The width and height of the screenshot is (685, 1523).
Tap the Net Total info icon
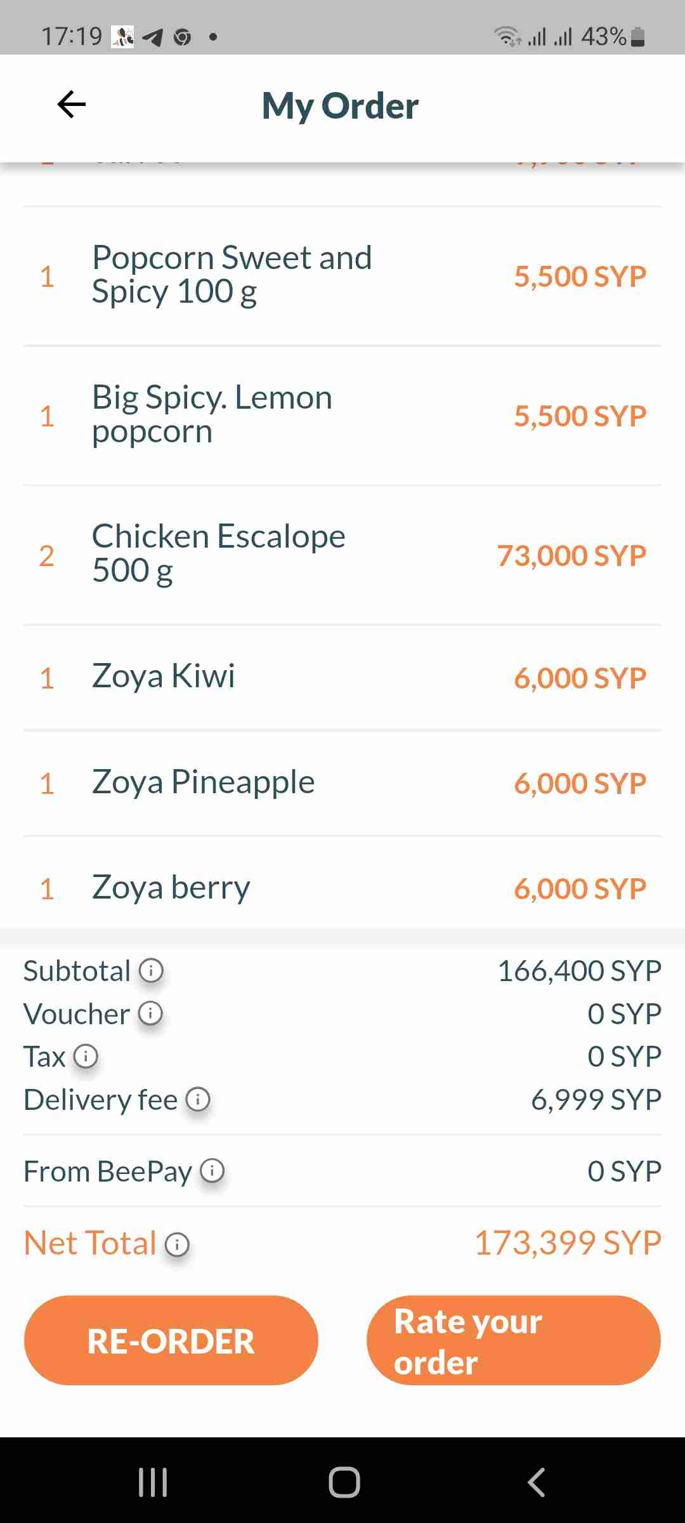177,1244
